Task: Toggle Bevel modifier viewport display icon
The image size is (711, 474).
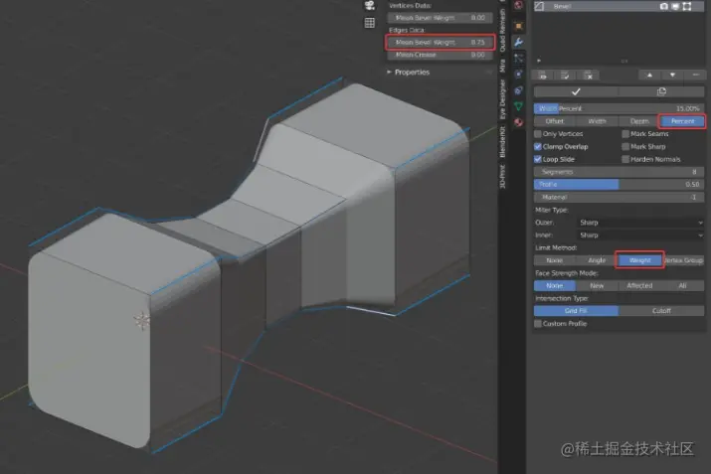Action: coord(675,6)
